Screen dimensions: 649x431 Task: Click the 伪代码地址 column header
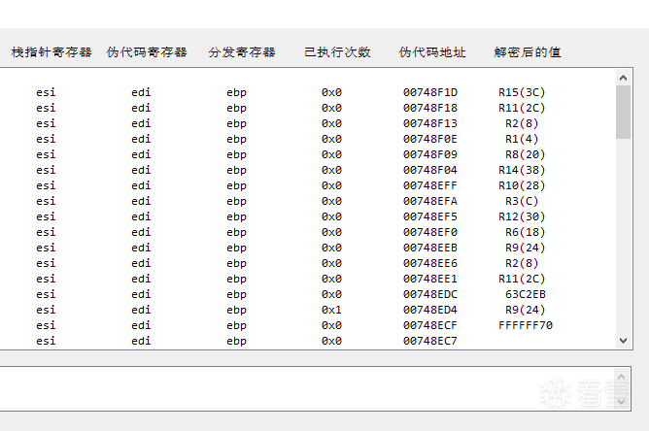click(432, 52)
